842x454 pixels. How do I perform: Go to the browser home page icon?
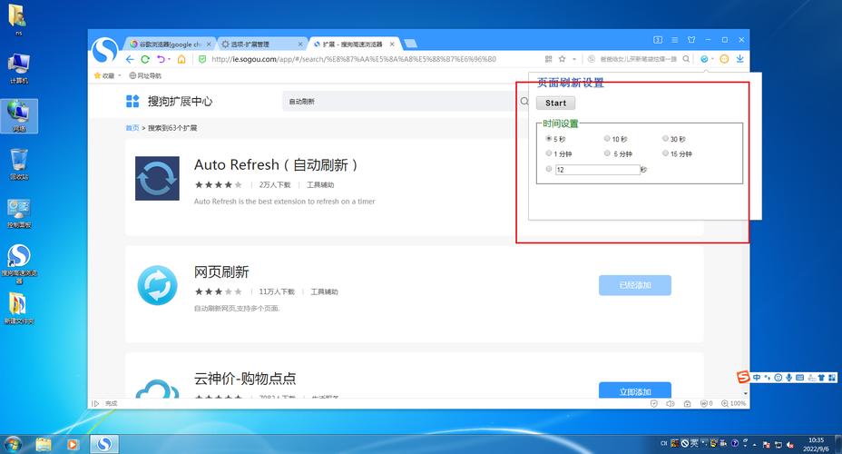(x=181, y=59)
